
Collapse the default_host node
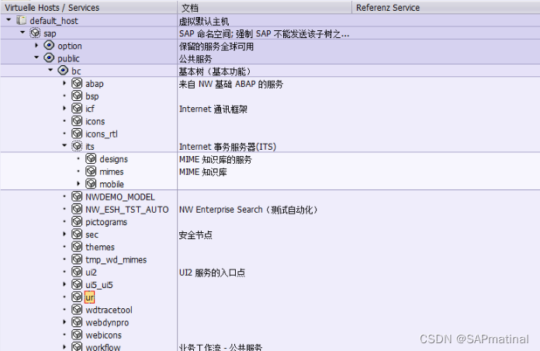click(9, 20)
